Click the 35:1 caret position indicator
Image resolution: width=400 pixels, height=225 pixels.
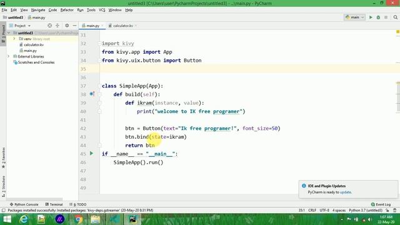click(x=301, y=210)
